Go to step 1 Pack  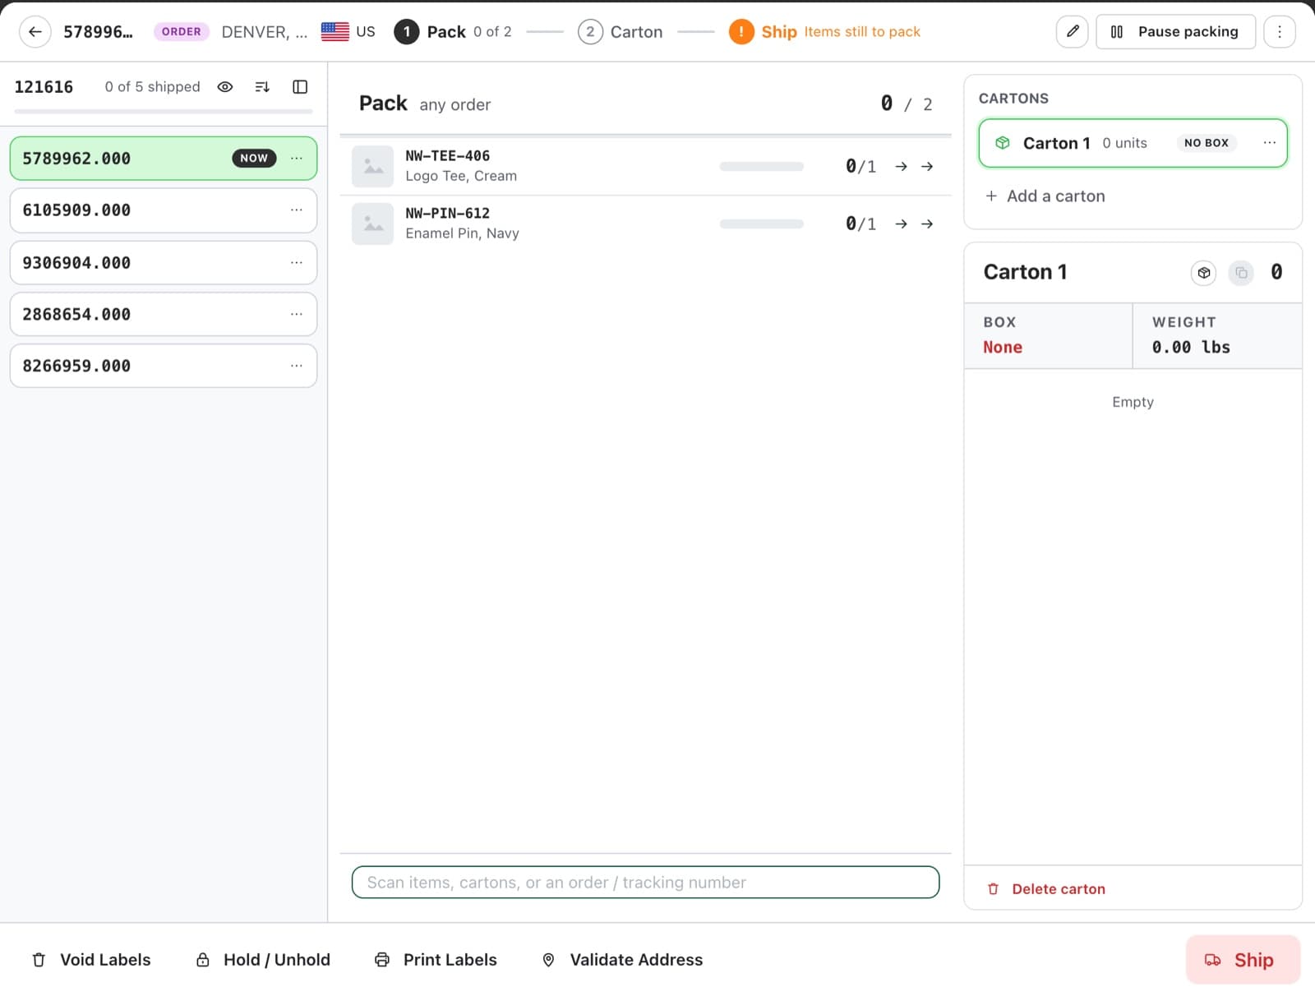tap(453, 32)
